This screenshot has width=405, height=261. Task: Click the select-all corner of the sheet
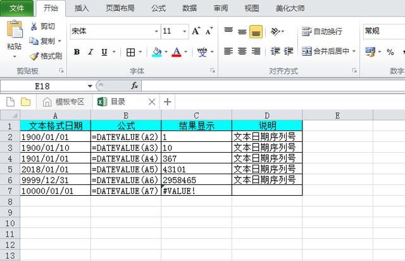(10, 115)
